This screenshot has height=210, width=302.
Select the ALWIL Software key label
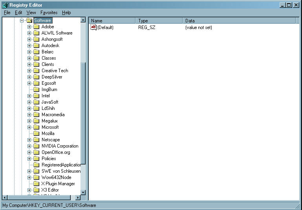[x=57, y=33]
